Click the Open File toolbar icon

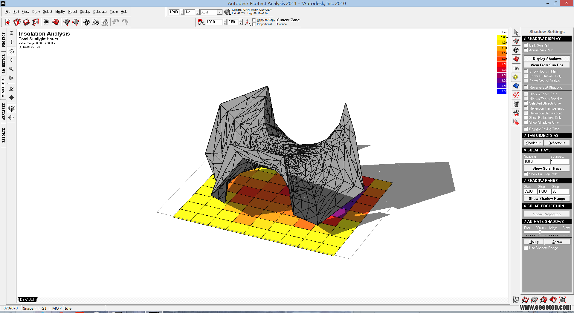click(17, 22)
